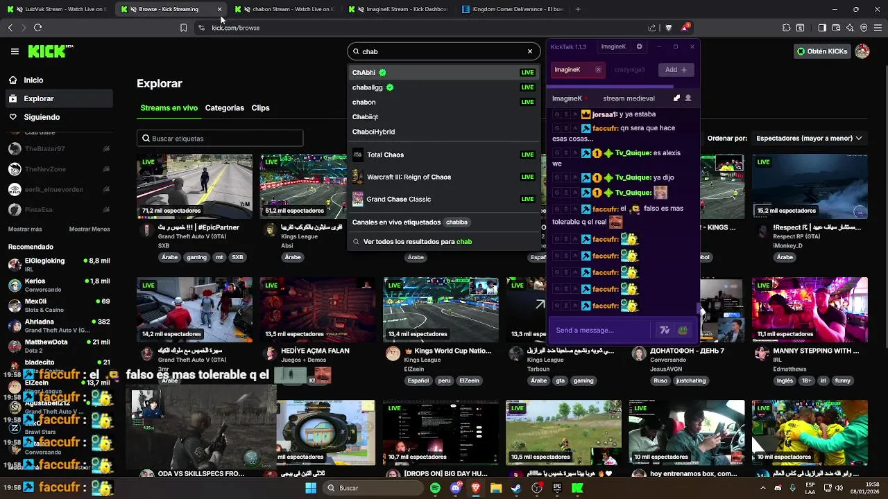Choose Warcraft III: Reign of Chaos result
Screen dimensions: 888x499
[x=443, y=177]
